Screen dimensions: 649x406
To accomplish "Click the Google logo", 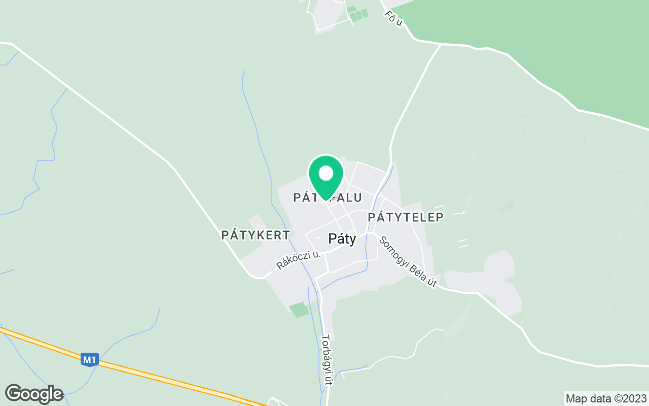I will click(x=34, y=394).
